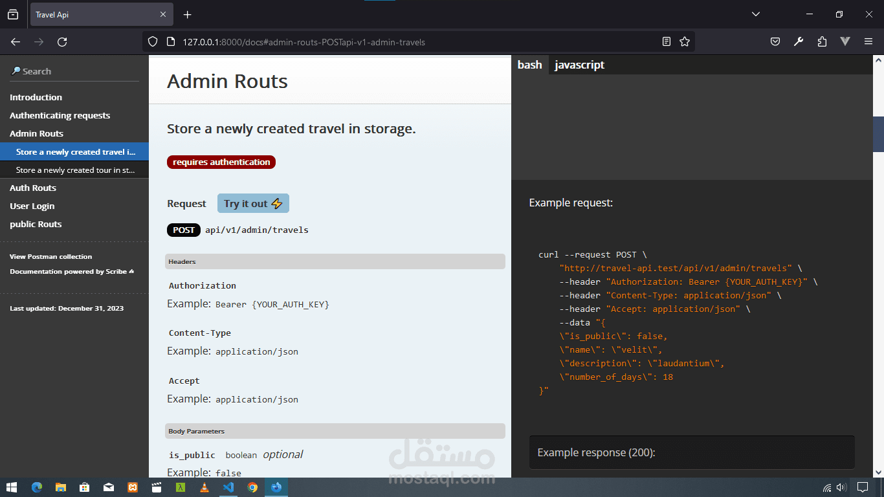This screenshot has height=497, width=884.
Task: Toggle reader view in the address bar
Action: click(667, 42)
